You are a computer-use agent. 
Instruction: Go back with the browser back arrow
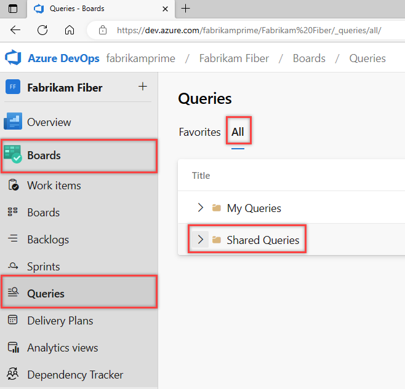coord(15,30)
